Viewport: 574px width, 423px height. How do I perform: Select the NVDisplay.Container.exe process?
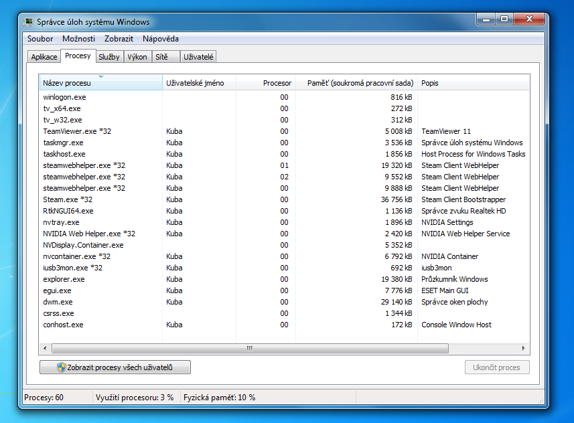(284, 245)
